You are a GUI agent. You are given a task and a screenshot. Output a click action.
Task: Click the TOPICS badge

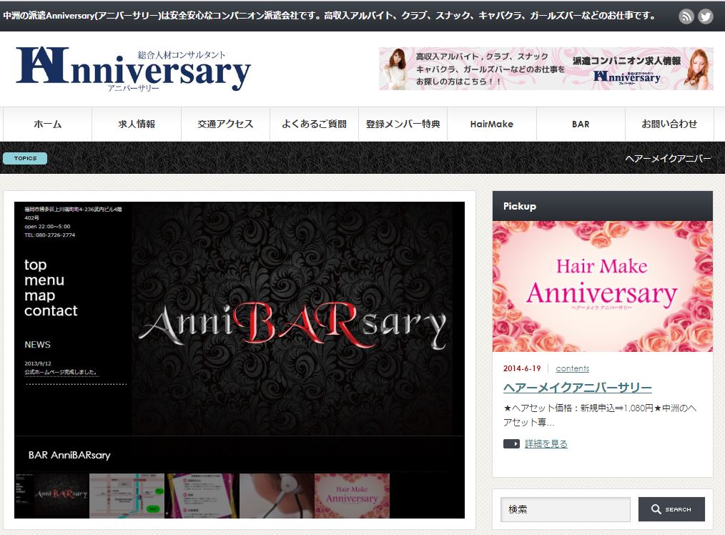pyautogui.click(x=25, y=158)
